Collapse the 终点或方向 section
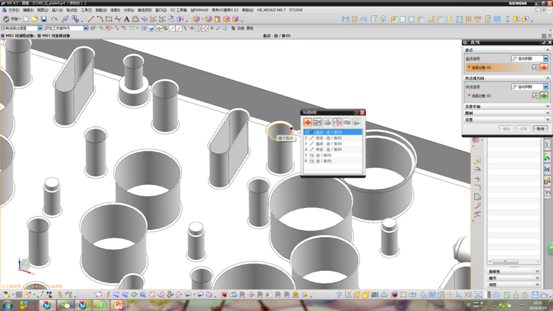This screenshot has height=311, width=553. click(547, 78)
